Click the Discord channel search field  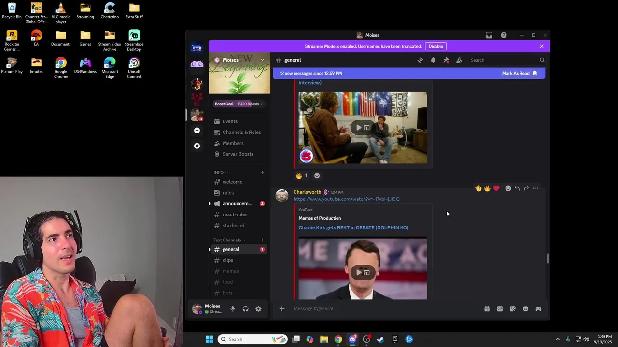click(506, 60)
